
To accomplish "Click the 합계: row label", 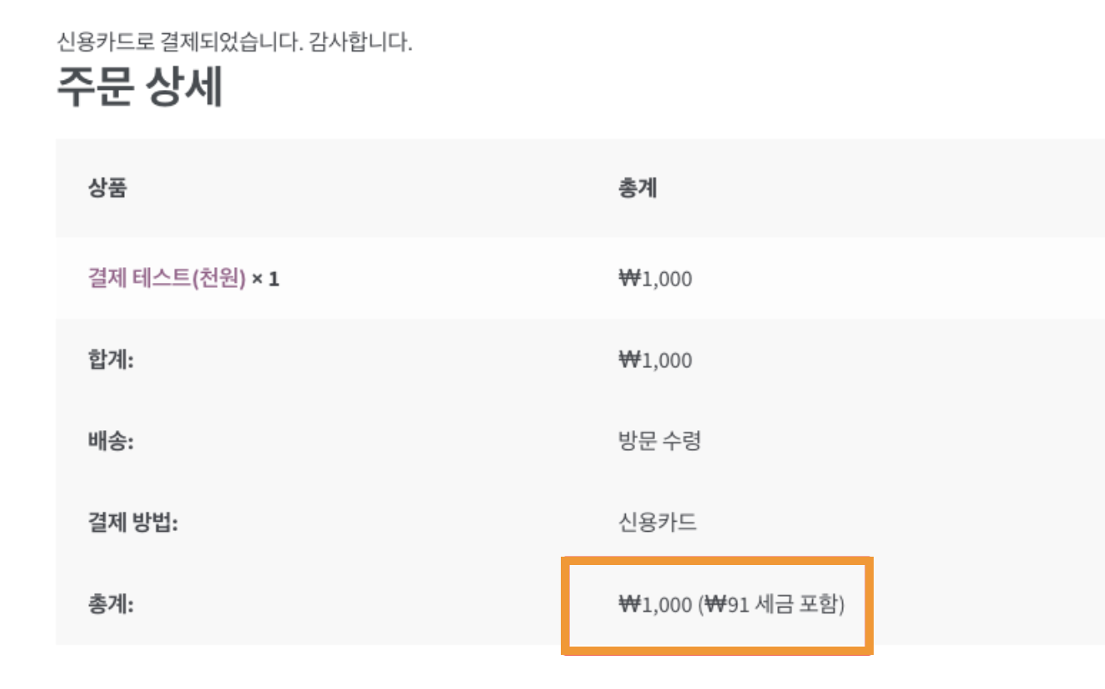I will 111,359.
